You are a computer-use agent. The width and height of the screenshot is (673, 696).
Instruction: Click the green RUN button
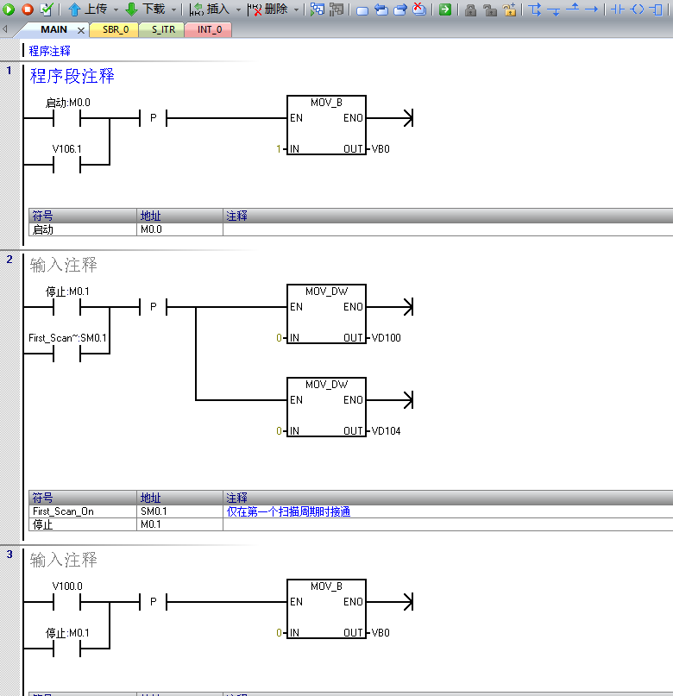[x=9, y=9]
